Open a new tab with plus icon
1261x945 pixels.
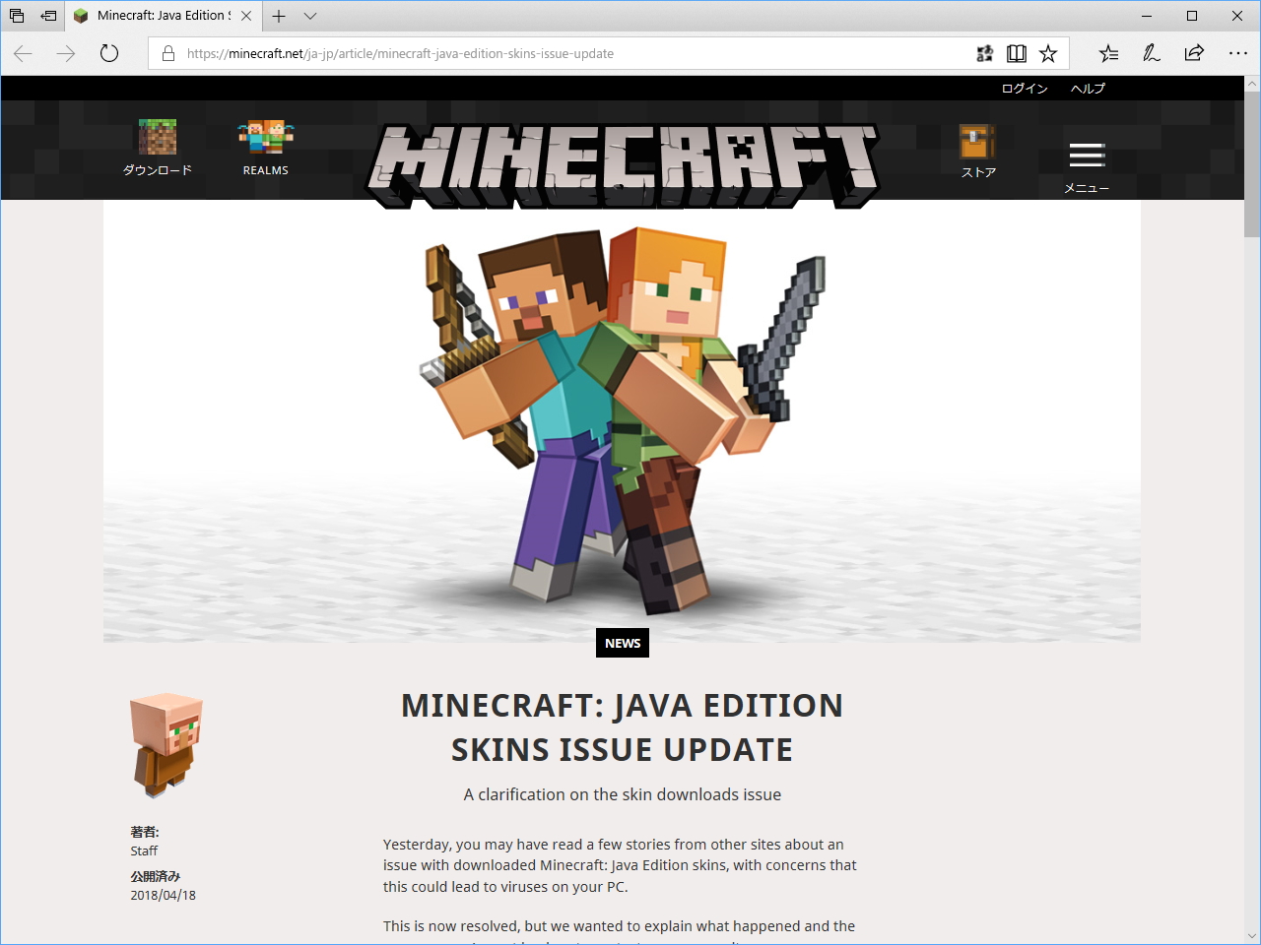tap(279, 16)
